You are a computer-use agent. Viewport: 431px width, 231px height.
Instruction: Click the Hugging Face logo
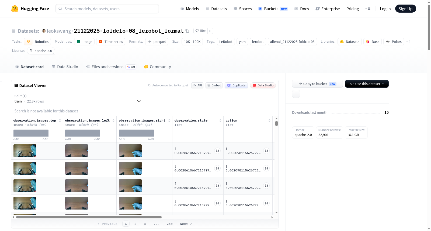point(30,9)
